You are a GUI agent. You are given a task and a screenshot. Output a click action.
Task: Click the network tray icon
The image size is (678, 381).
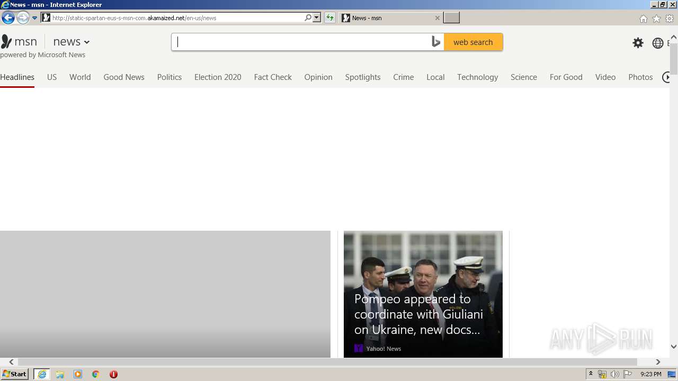(x=602, y=374)
